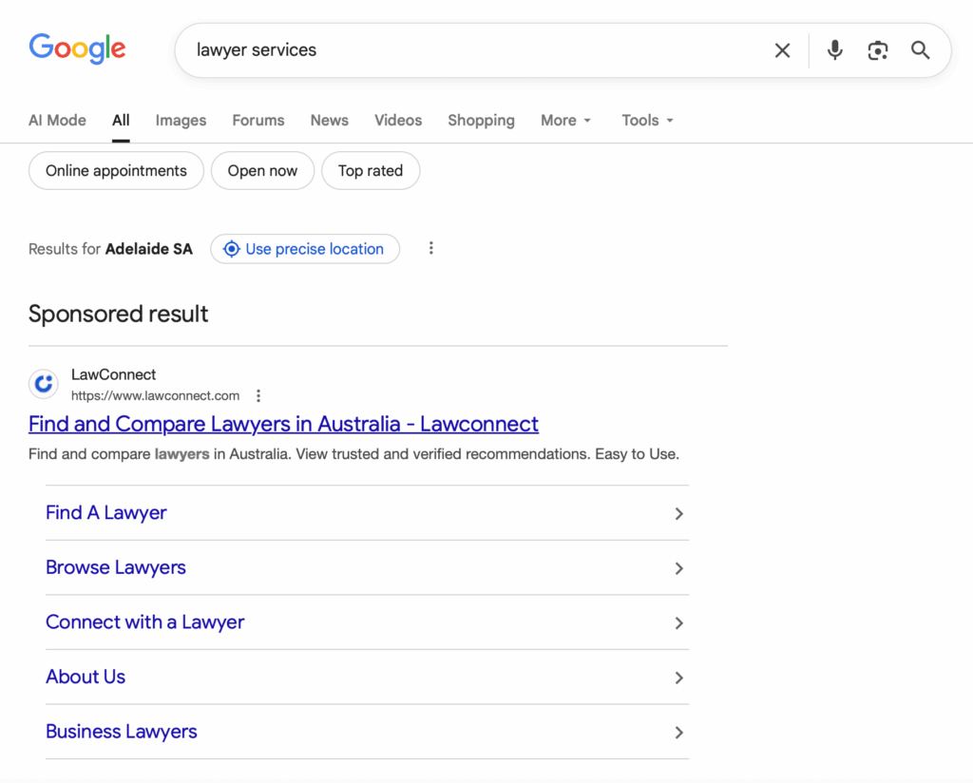The width and height of the screenshot is (973, 783).
Task: Open the Business Lawyers sitelink
Action: [x=122, y=732]
